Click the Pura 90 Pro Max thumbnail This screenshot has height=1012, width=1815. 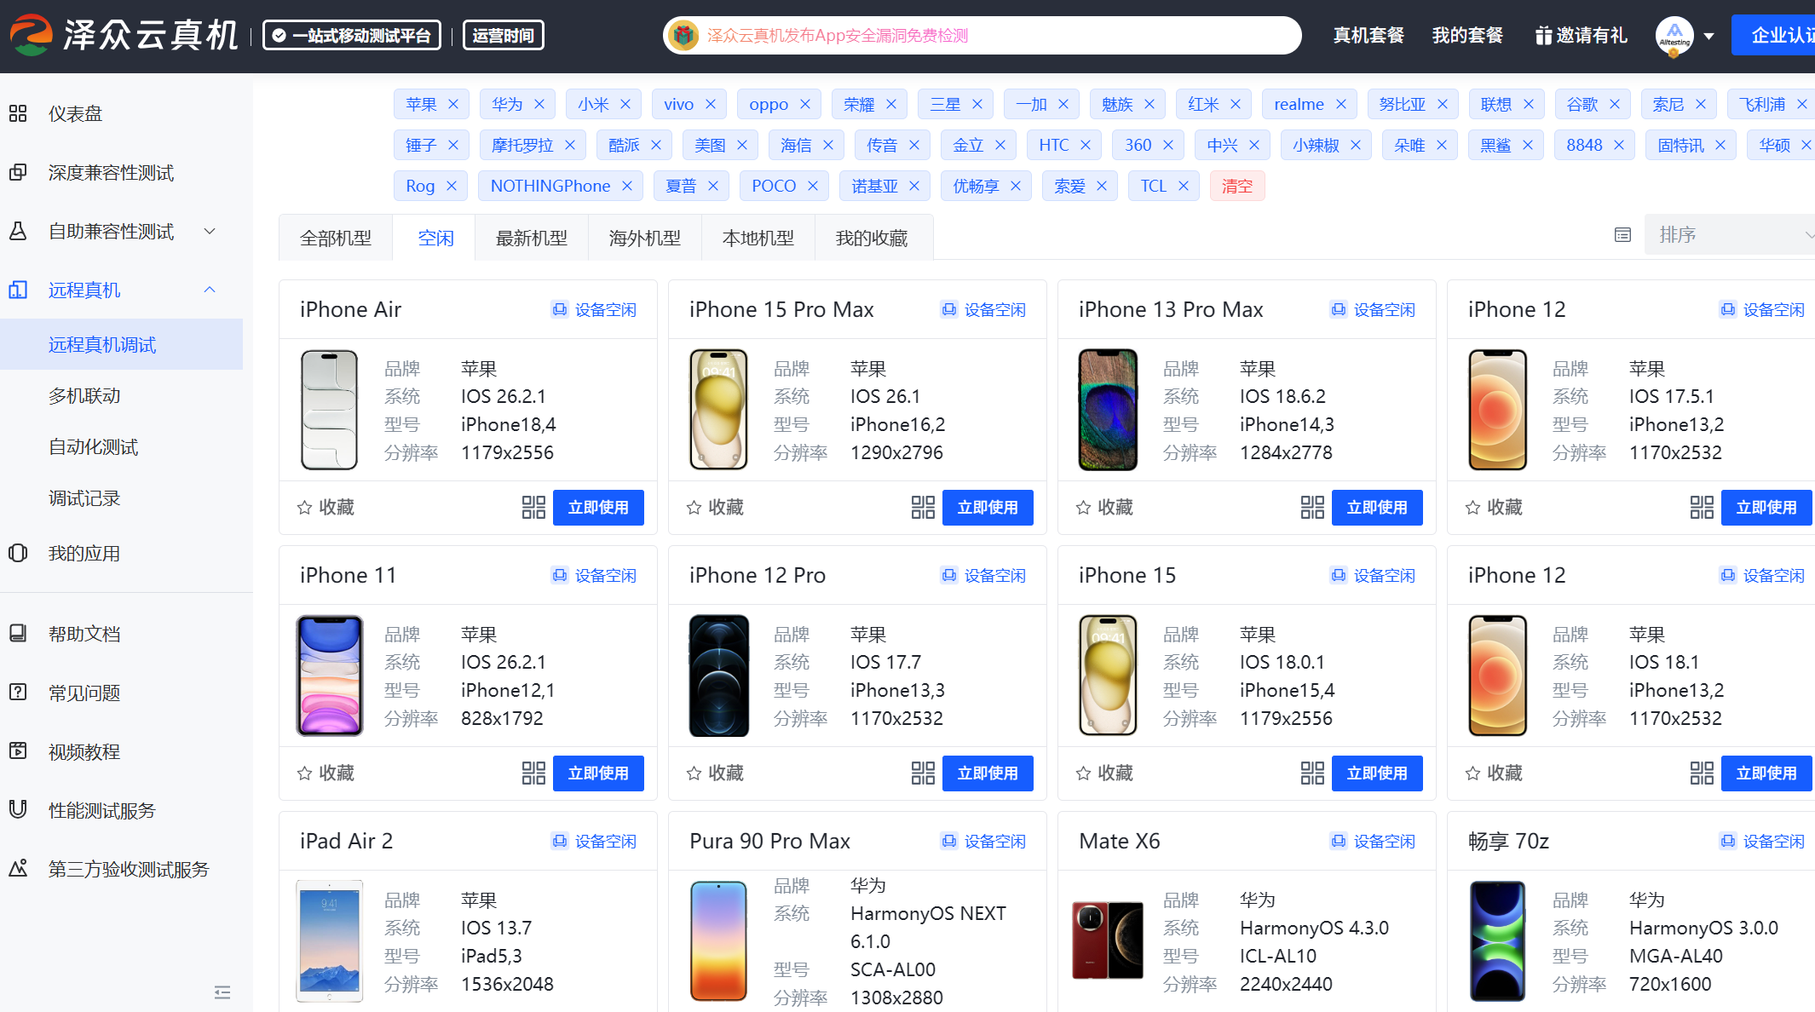[718, 941]
